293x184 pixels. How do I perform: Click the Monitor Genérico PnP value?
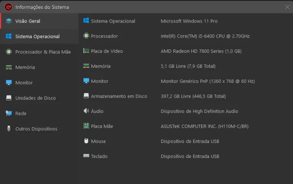[208, 81]
